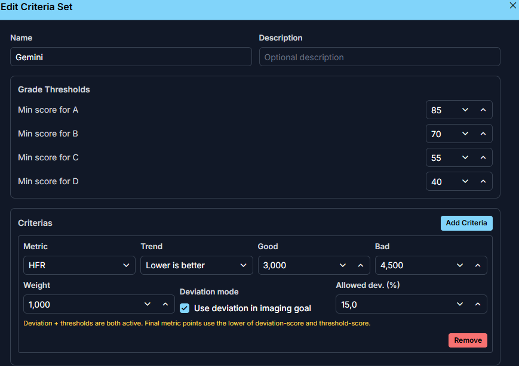
Task: Increase Min score for B value
Action: (483, 134)
